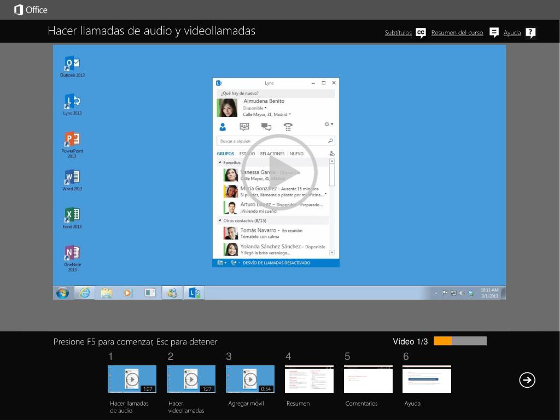
Task: Open Internet Explorer from taskbar
Action: 84,293
